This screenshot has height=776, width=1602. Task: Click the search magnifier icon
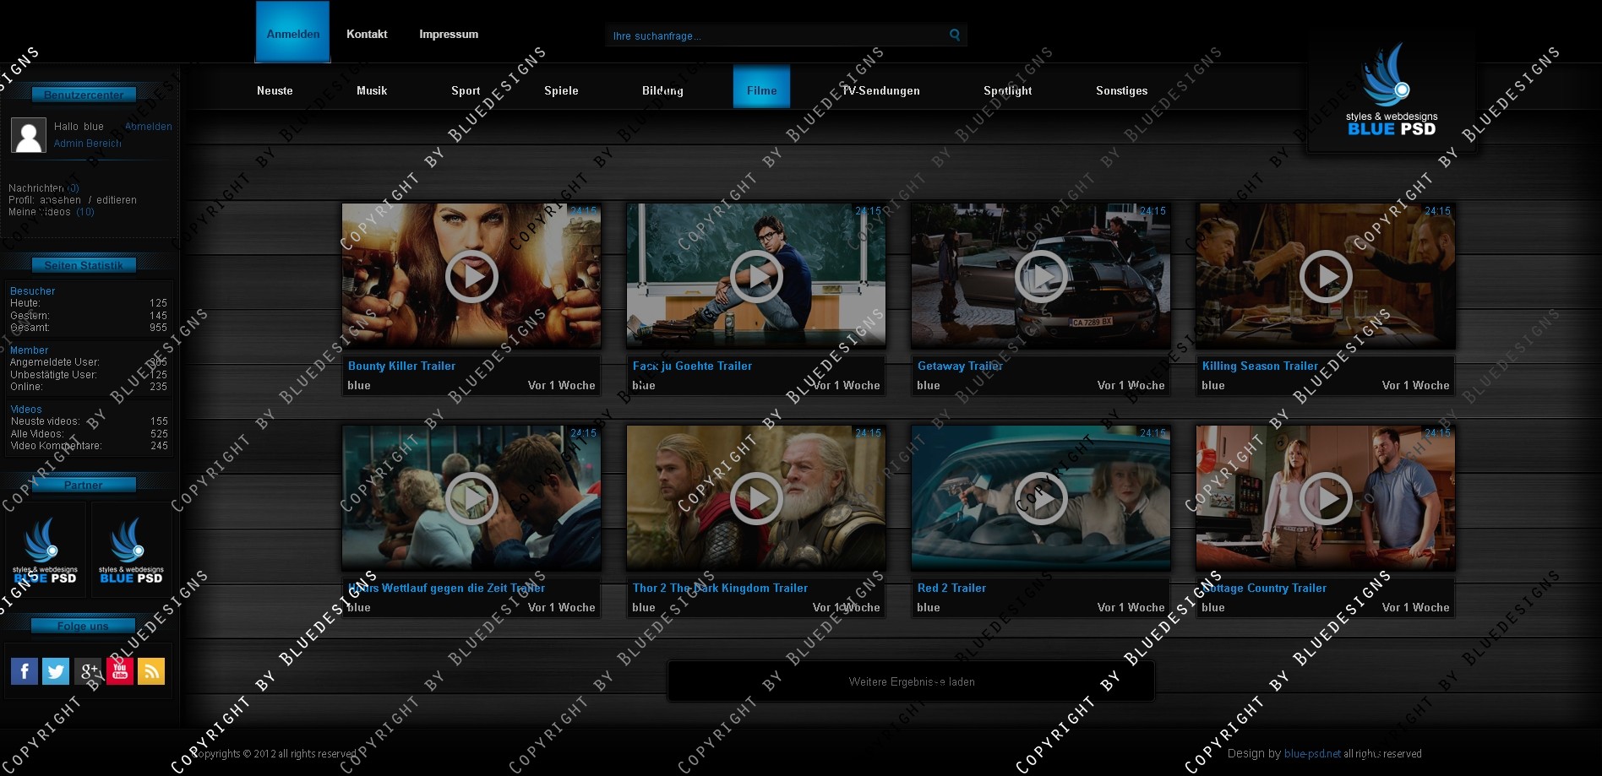click(955, 35)
